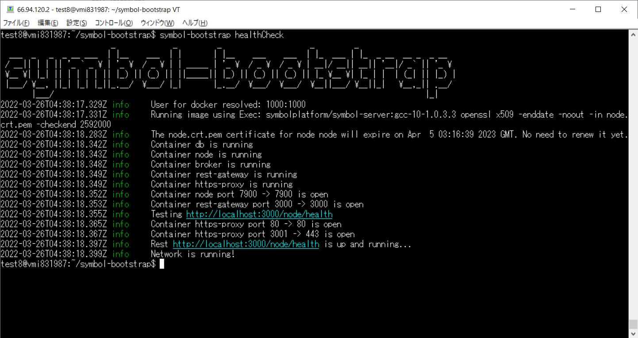The width and height of the screenshot is (638, 338).
Task: Click 'Container node port 7900 -> 7900 is open'
Action: coord(239,194)
